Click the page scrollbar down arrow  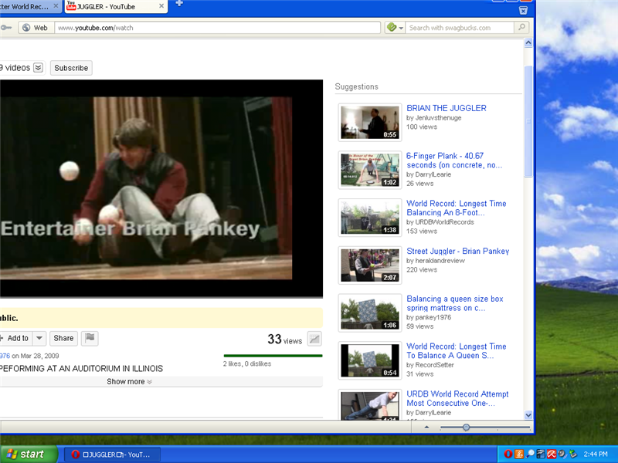point(528,415)
